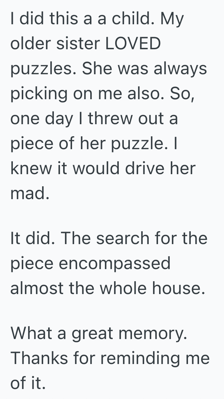Click the word "mad."
Image resolution: width=224 pixels, height=399 pixels.
click(30, 194)
